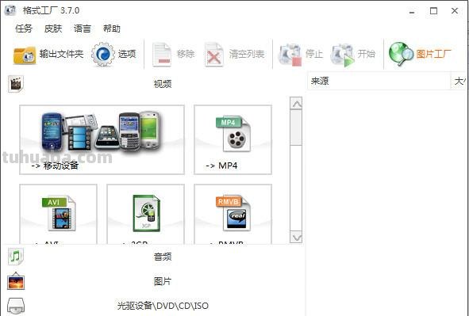
Task: Click the audio music note icon
Action: coord(16,257)
